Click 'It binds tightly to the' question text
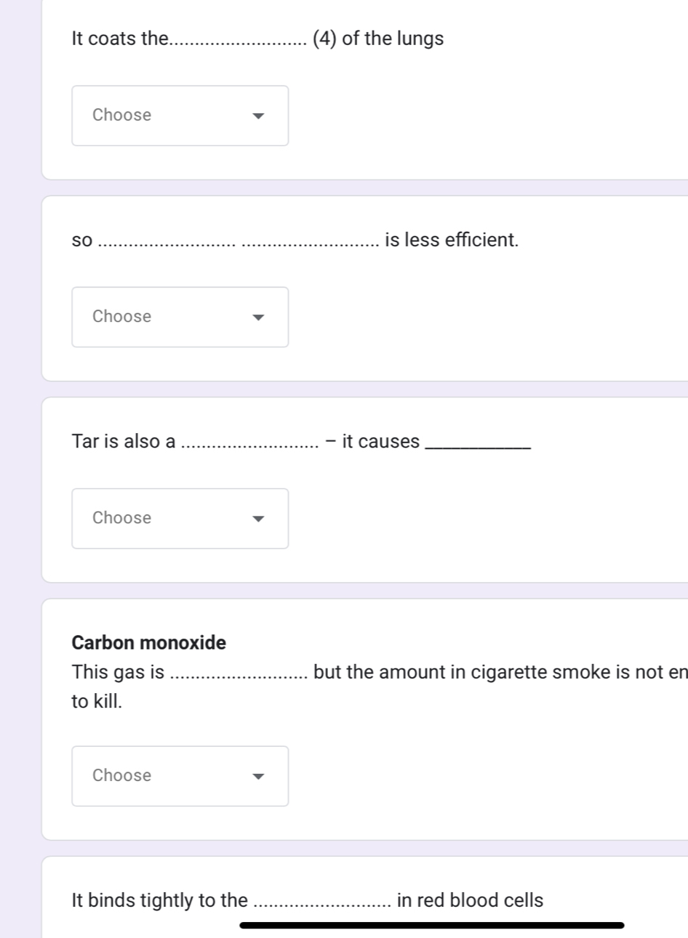688x938 pixels. 160,900
